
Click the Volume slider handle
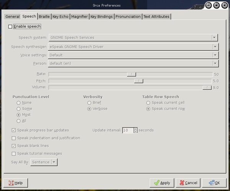point(207,88)
